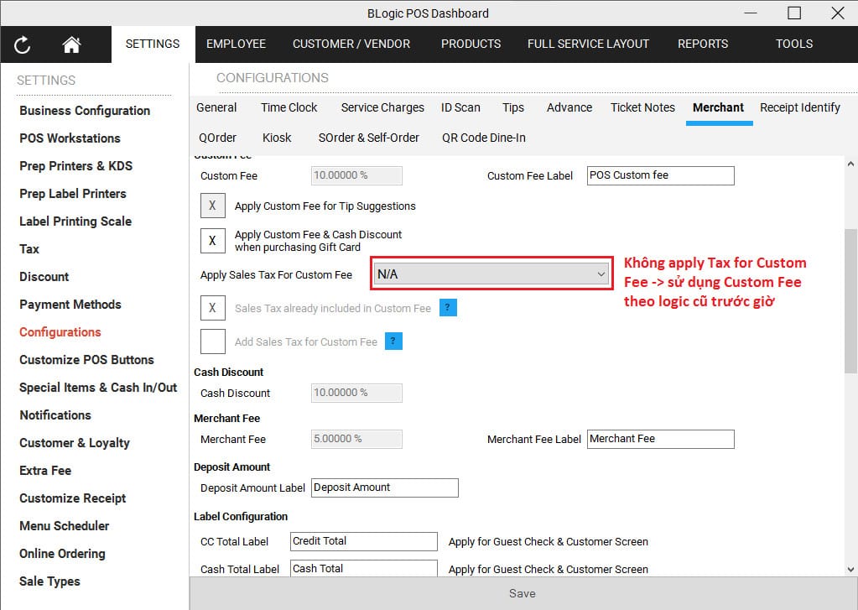Click the Save button
Viewport: 858px width, 610px height.
pyautogui.click(x=523, y=593)
